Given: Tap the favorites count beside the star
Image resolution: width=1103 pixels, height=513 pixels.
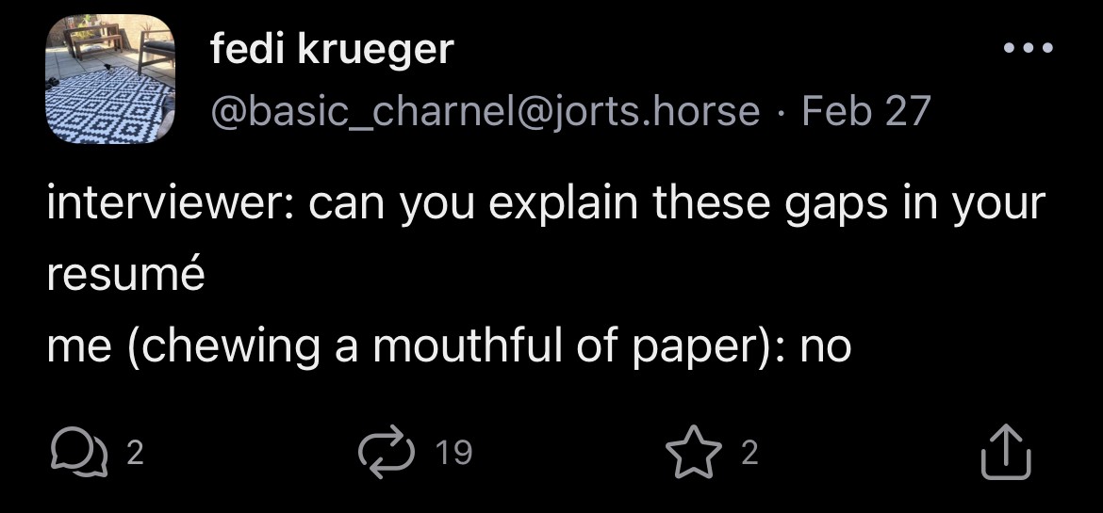Looking at the screenshot, I should tap(748, 454).
